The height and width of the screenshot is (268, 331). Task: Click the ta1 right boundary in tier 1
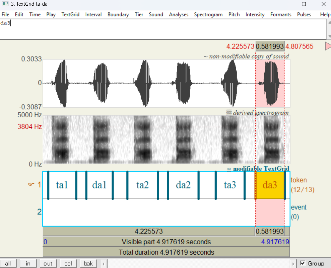[76, 185]
